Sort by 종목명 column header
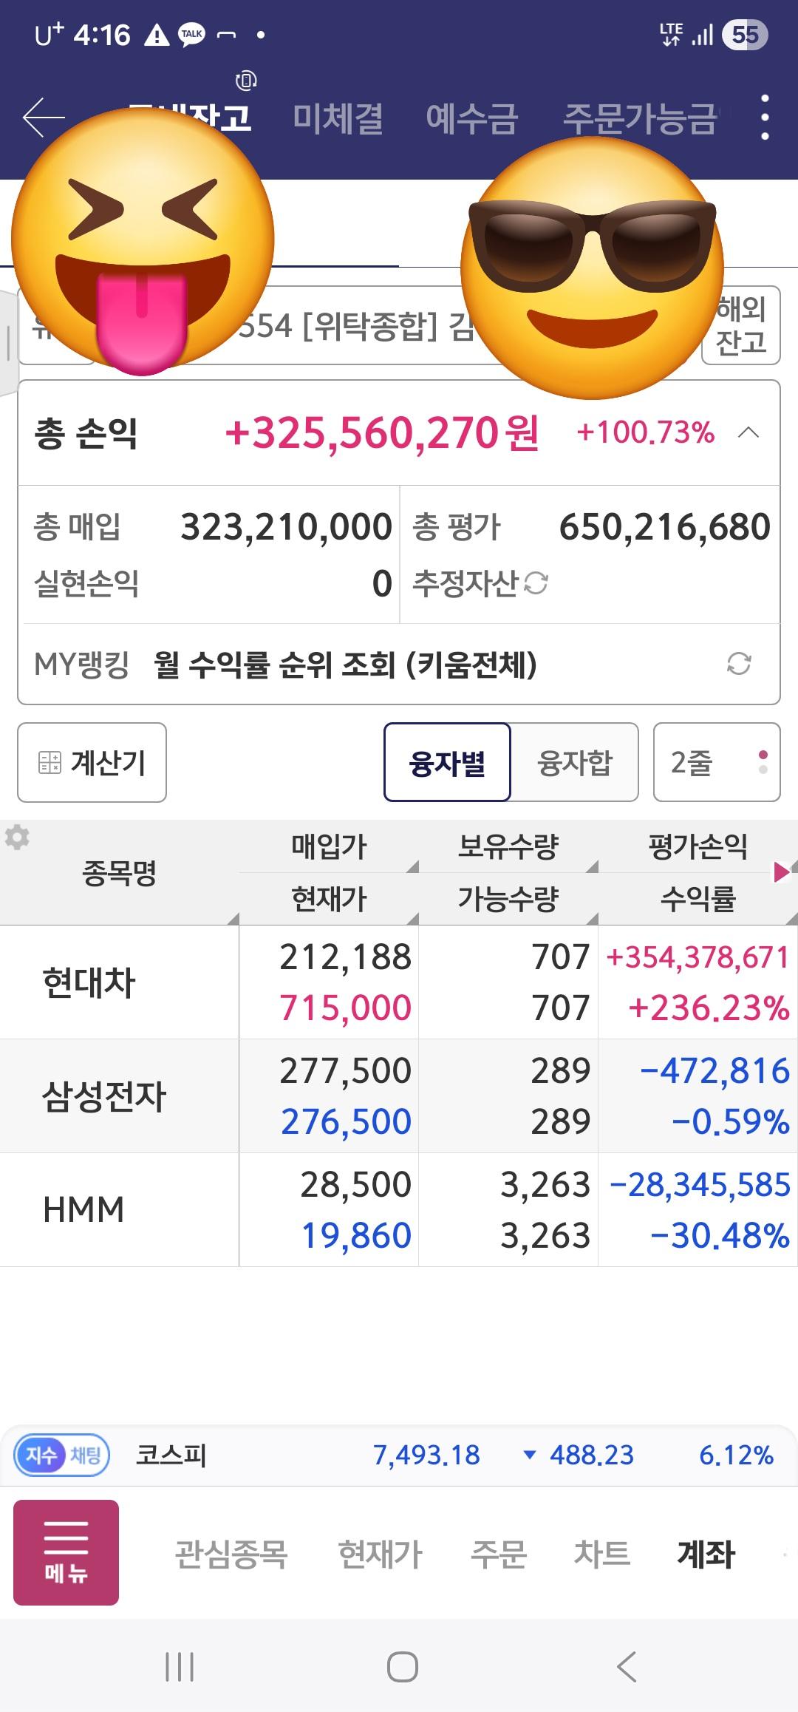798x1712 pixels. coord(120,873)
